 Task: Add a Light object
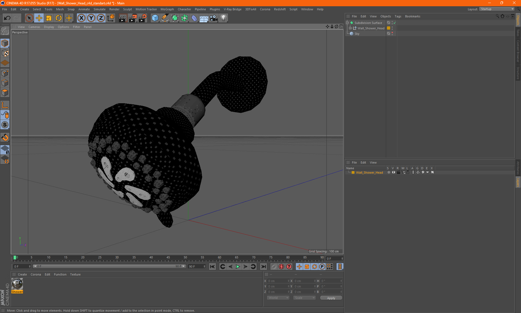pyautogui.click(x=224, y=18)
